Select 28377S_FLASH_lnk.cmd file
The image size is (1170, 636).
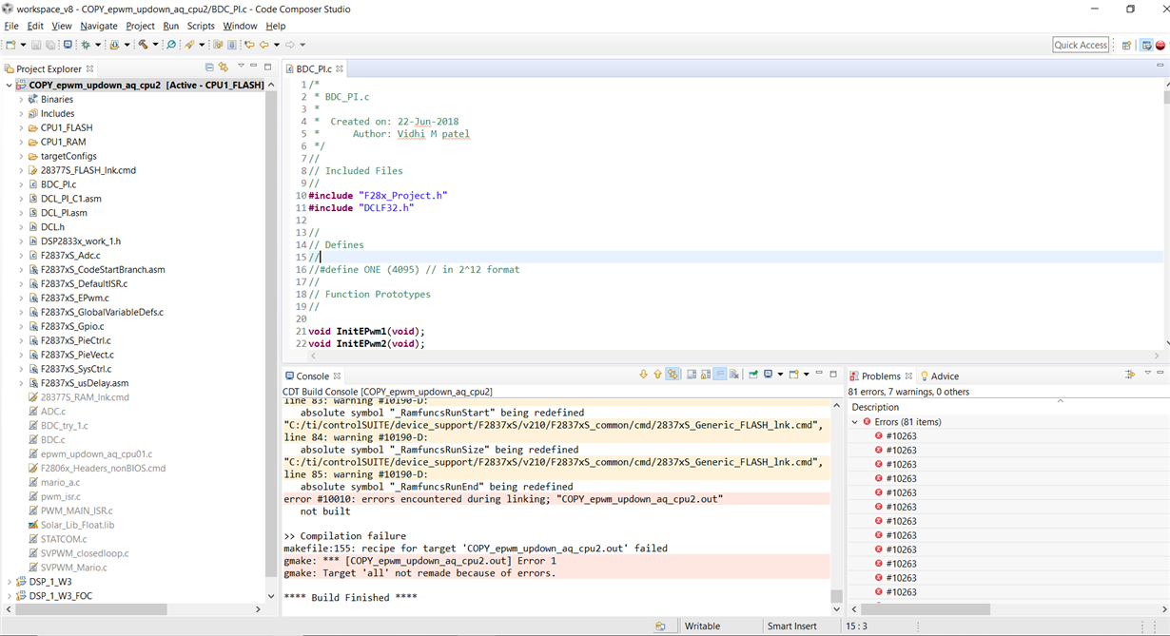tap(88, 170)
